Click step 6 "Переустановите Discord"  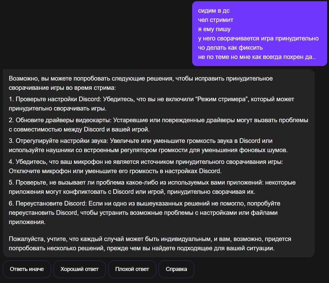pos(145,213)
